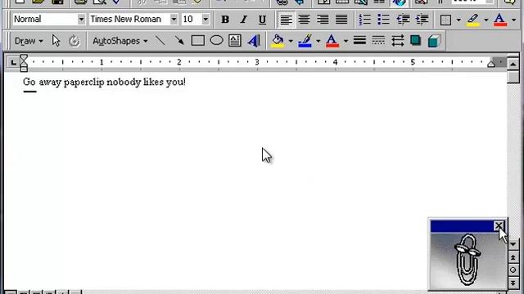Toggle bold formatting
Viewport: 524px width, 294px height.
[x=225, y=20]
